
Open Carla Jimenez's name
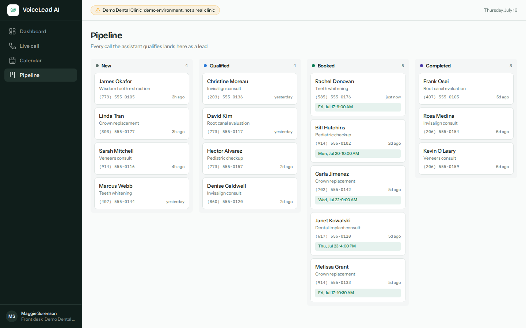(x=332, y=174)
